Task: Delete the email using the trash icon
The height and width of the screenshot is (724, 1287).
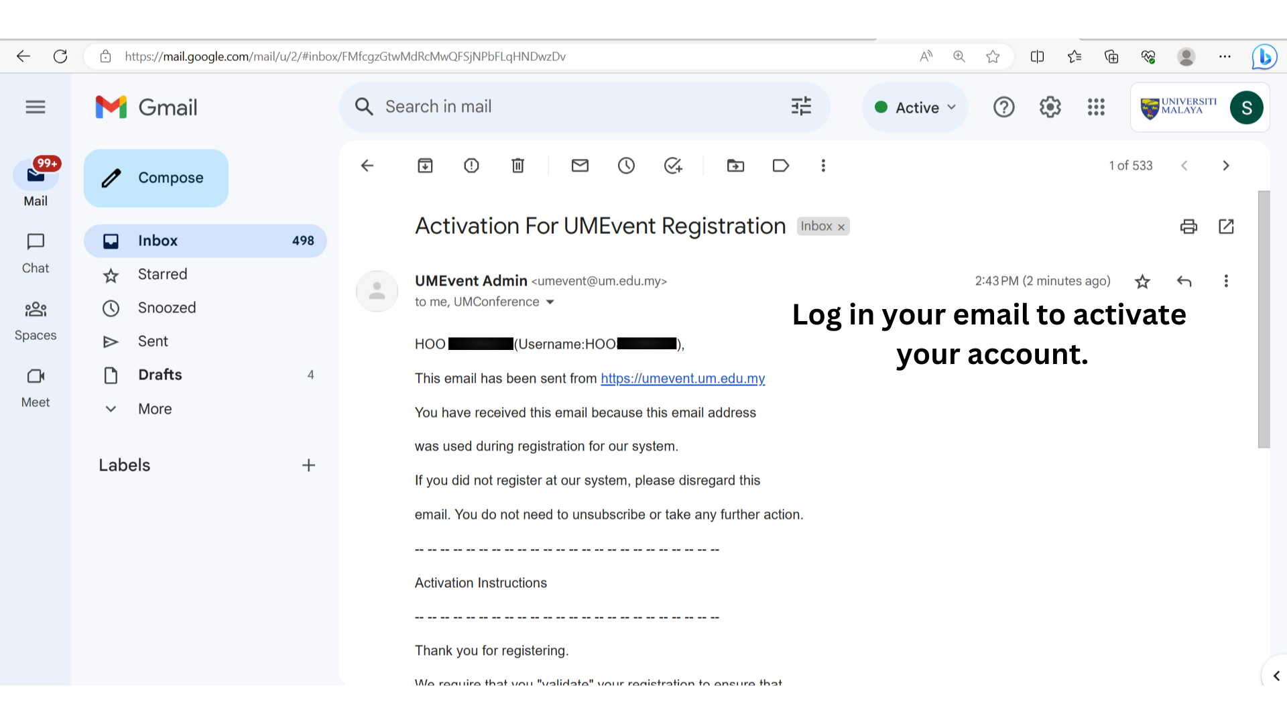Action: [x=517, y=166]
